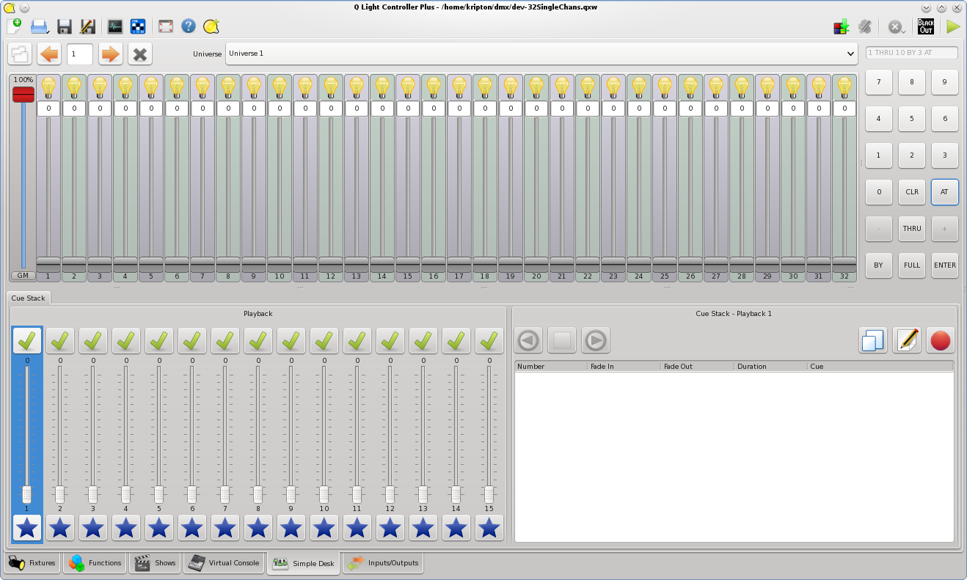Image resolution: width=967 pixels, height=580 pixels.
Task: Switch to operate mode green play icon
Action: [952, 27]
